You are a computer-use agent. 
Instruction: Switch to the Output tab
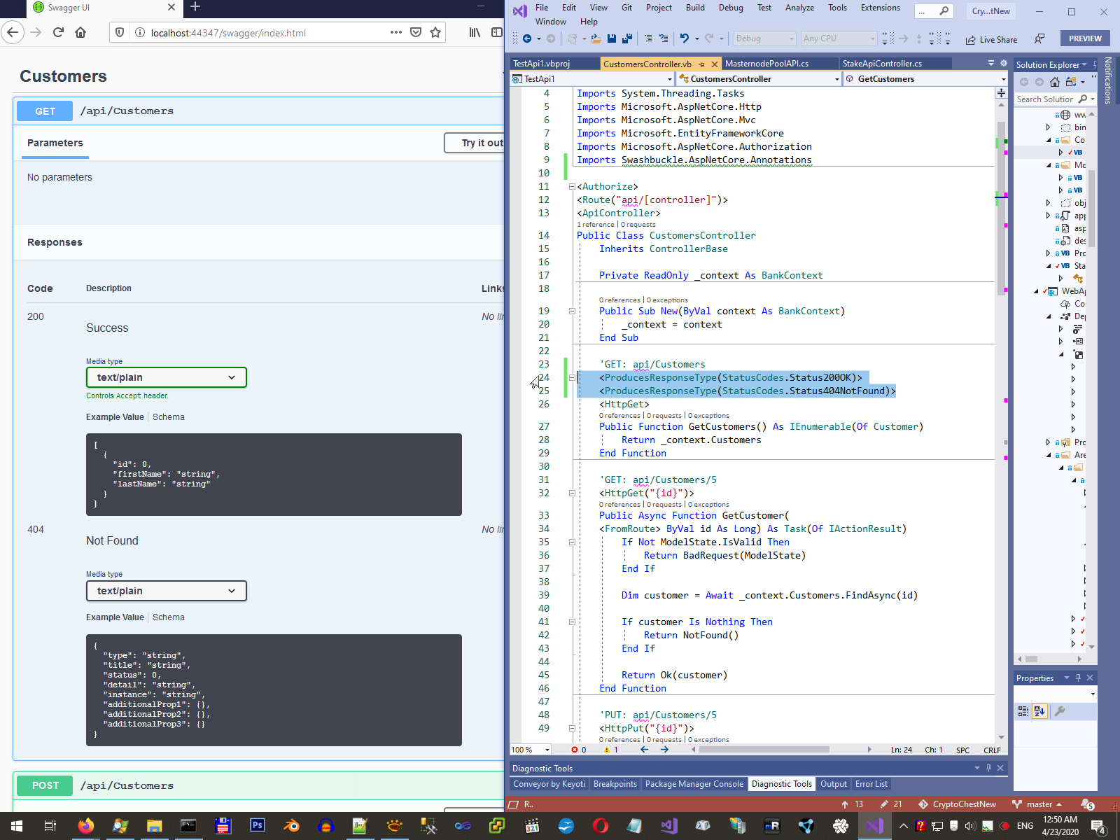[x=833, y=784]
